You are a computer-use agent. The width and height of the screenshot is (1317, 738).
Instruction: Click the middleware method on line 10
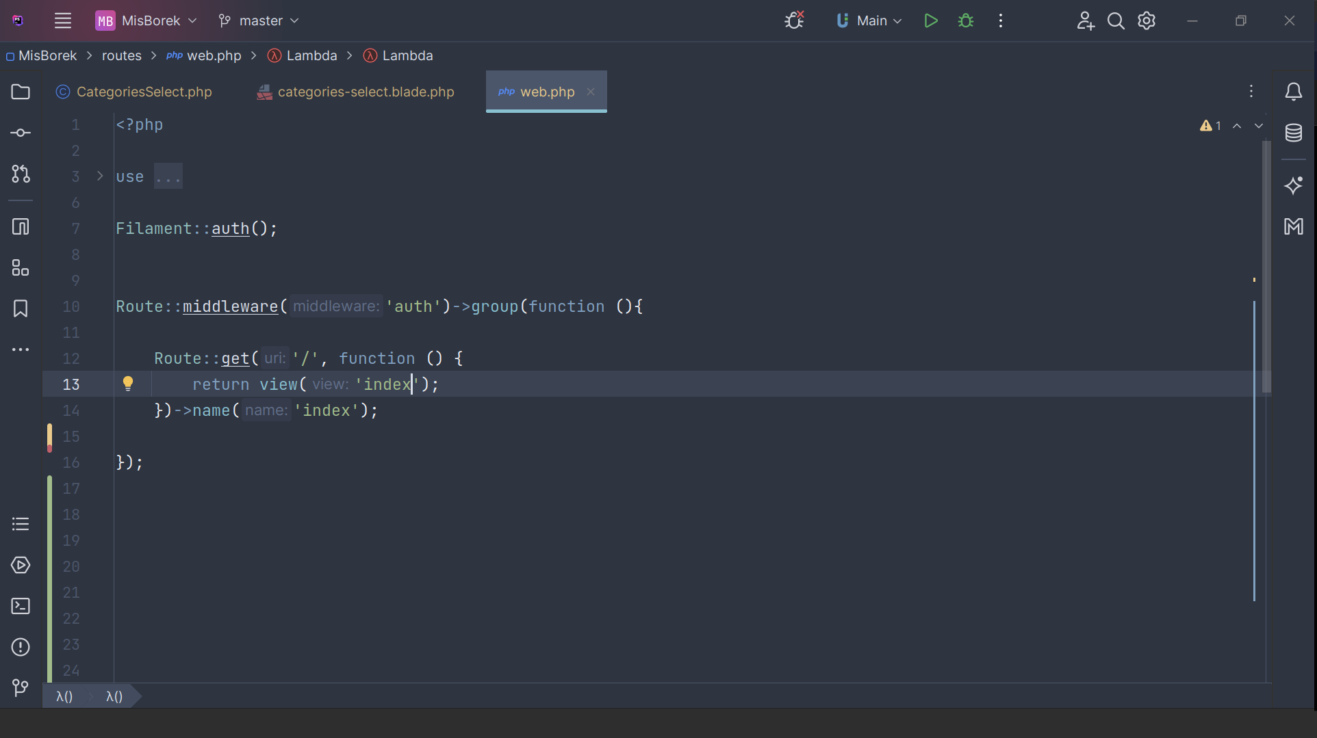[x=230, y=306]
